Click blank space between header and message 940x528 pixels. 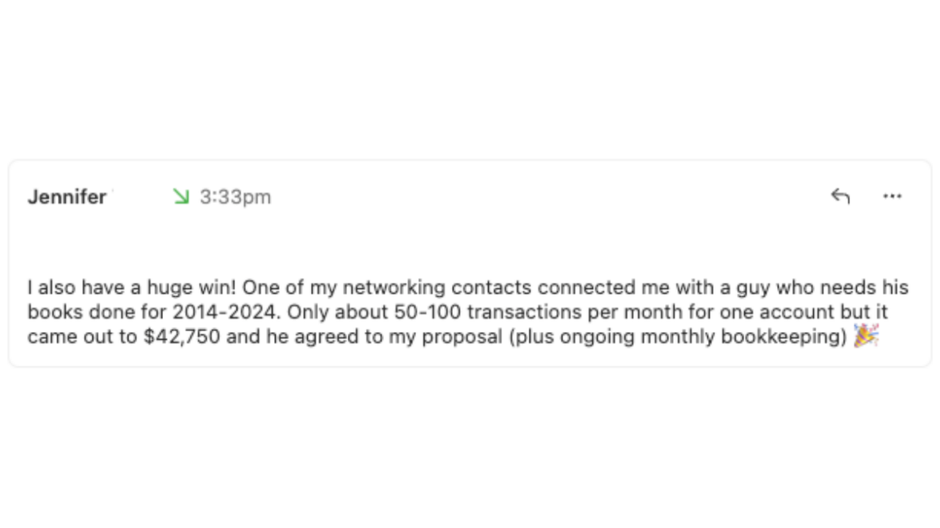tap(470, 242)
